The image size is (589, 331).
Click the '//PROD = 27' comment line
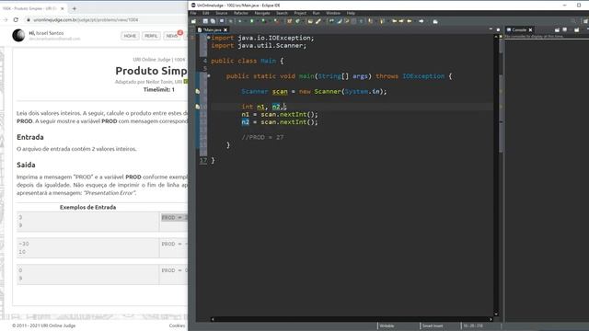[x=262, y=137]
